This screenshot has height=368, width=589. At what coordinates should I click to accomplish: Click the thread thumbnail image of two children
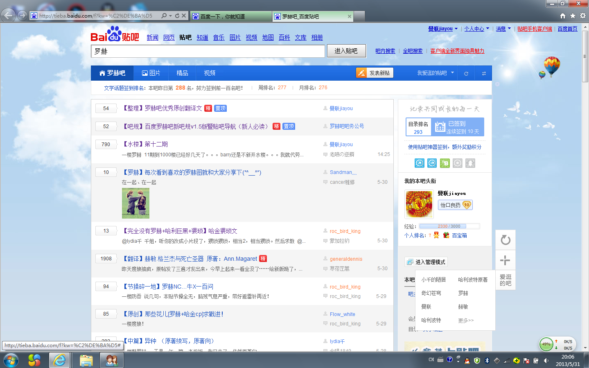135,204
